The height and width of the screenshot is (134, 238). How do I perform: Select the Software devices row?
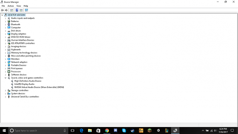(19, 75)
